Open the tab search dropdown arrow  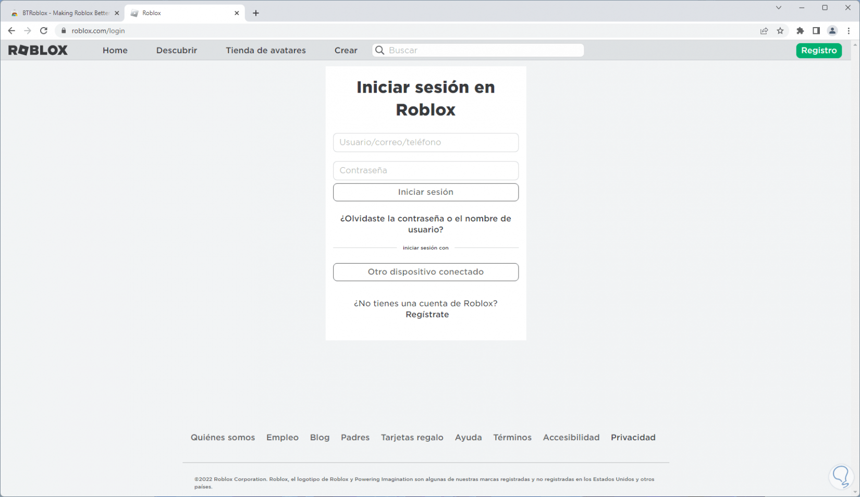tap(779, 8)
